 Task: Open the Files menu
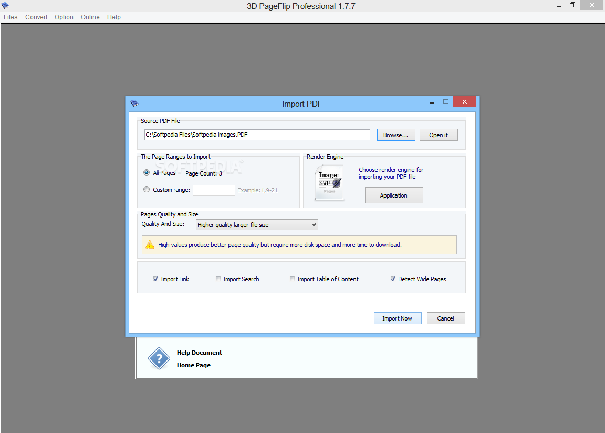(x=11, y=17)
